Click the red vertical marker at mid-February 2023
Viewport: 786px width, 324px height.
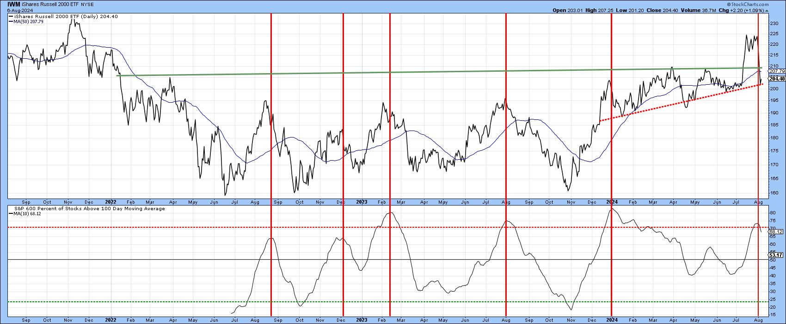pyautogui.click(x=390, y=164)
